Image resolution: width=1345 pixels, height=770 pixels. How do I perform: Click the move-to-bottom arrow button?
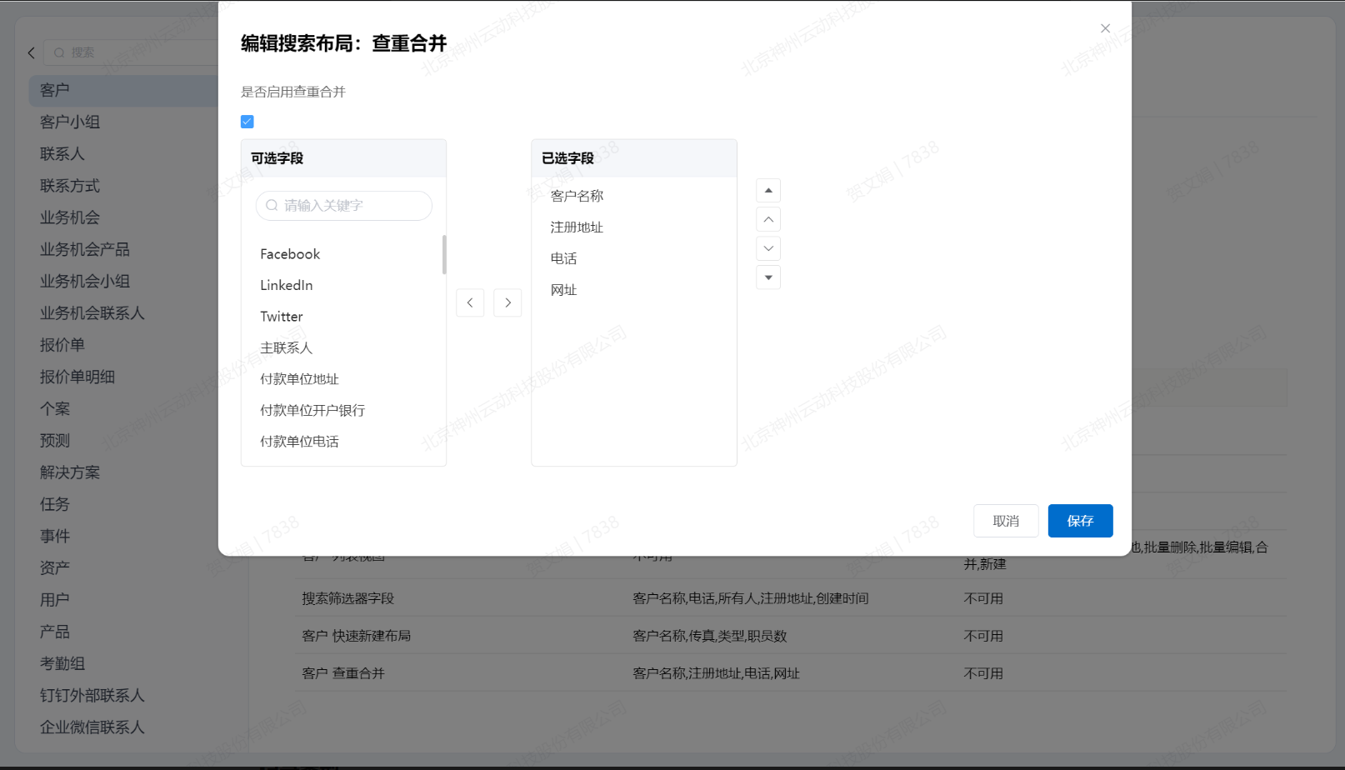[x=767, y=277]
